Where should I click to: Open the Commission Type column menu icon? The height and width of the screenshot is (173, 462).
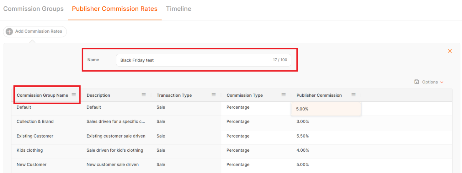point(284,95)
